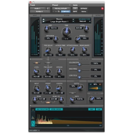Screen dimensions: 133x133
Task: Click the -17.7 dB center level field
Action: point(59,93)
